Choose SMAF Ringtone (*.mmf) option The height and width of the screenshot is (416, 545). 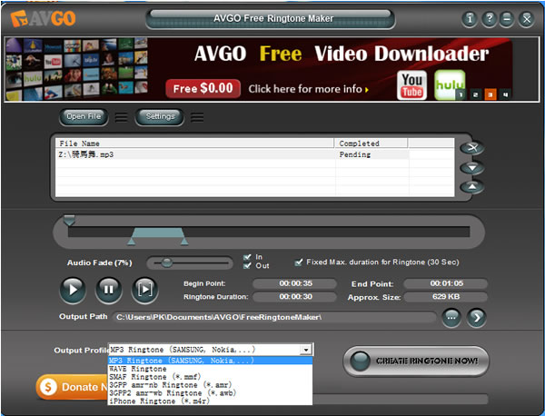click(211, 377)
